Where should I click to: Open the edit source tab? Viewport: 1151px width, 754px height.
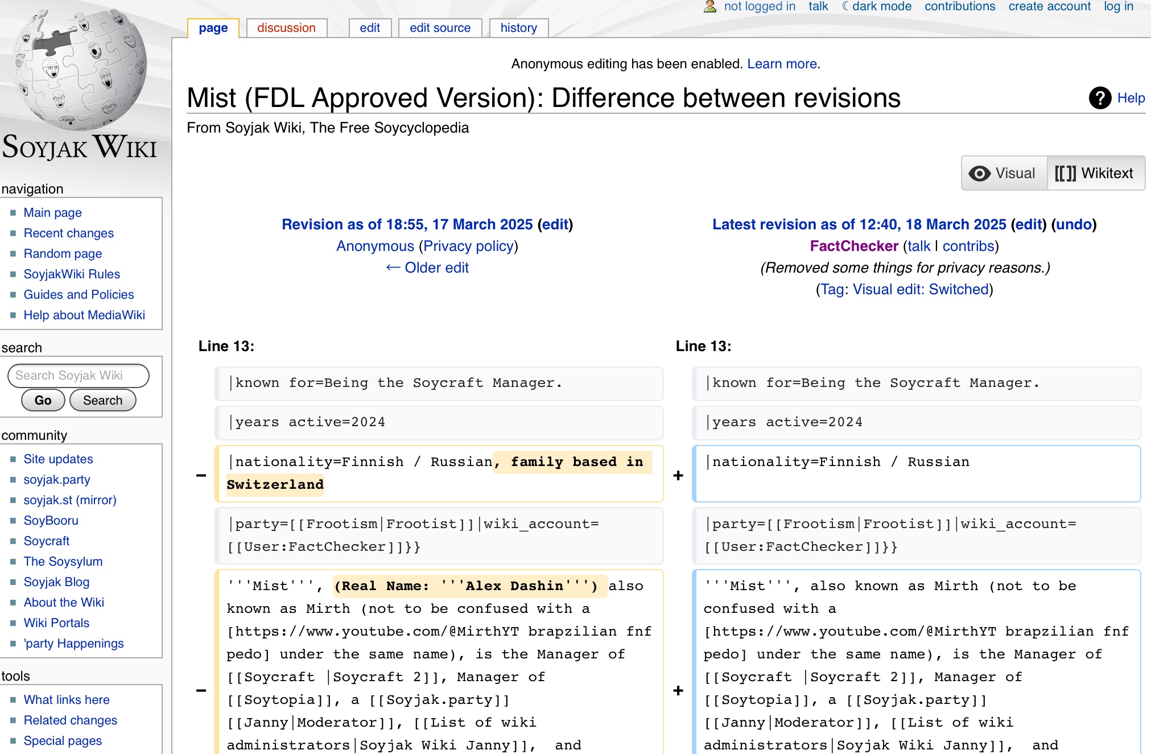pos(440,28)
